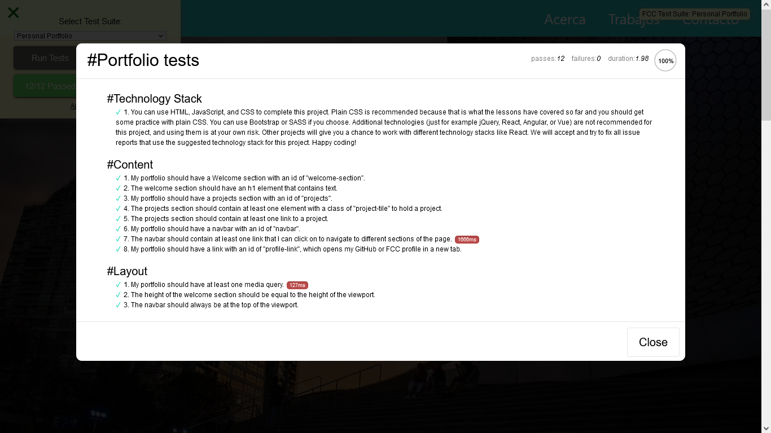Click the scroll down arrow of page scrollbar
Image resolution: width=771 pixels, height=433 pixels.
click(x=766, y=428)
